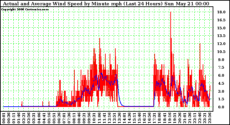Click the 21:36 time axis label
The width and height of the screenshot is (230, 125).
click(x=190, y=118)
